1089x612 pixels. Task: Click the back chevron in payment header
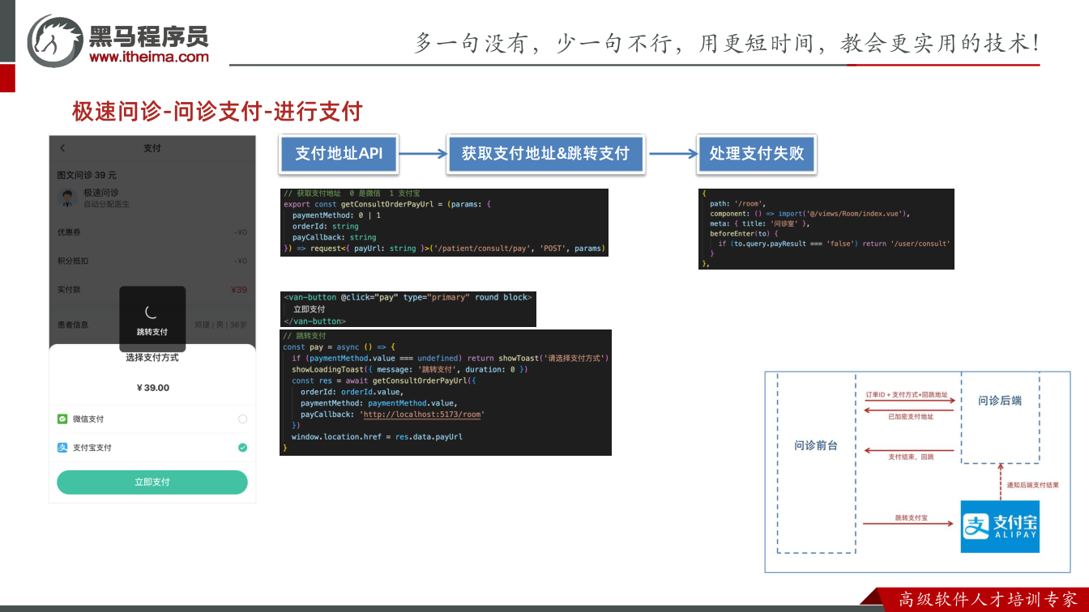coord(63,148)
